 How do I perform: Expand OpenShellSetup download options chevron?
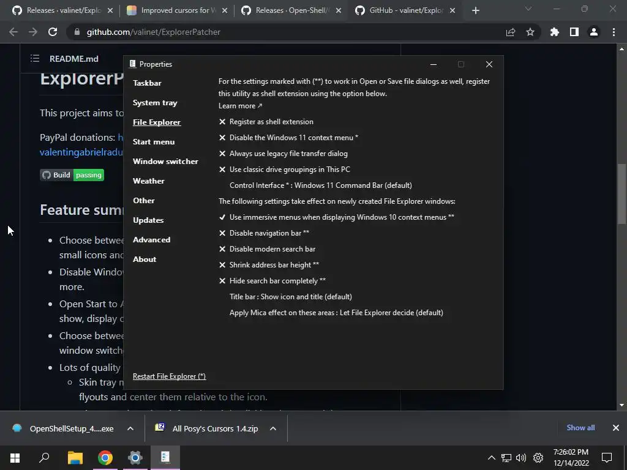(x=130, y=428)
